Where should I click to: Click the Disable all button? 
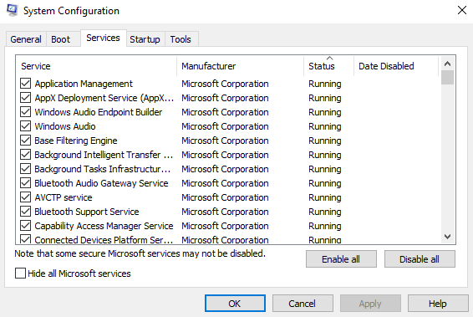[420, 259]
